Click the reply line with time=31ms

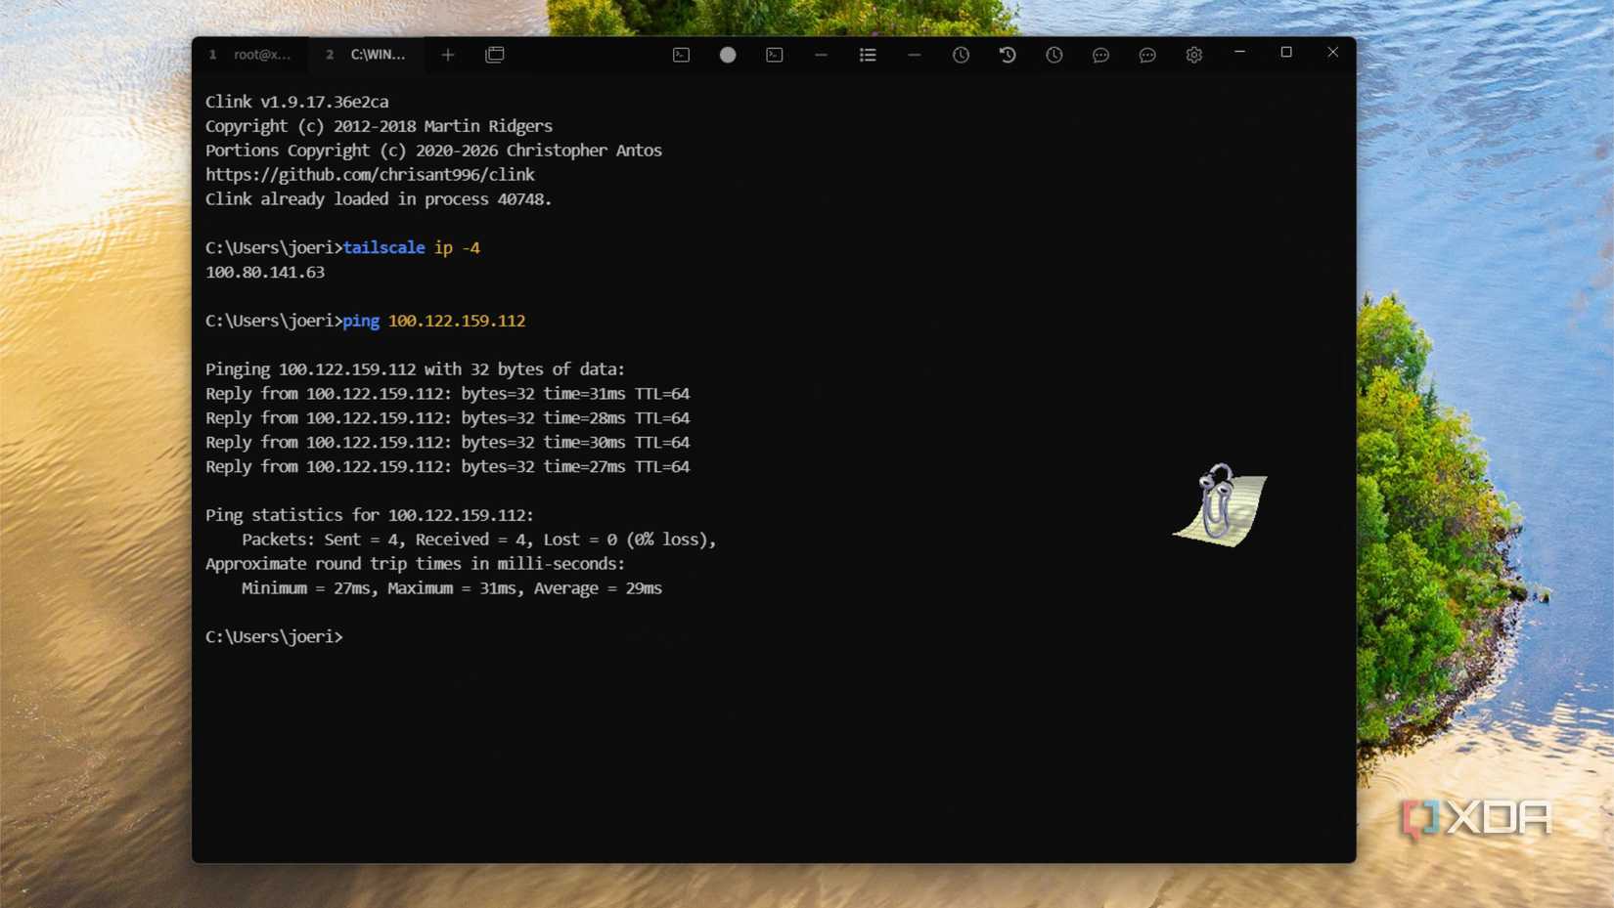[x=447, y=393]
